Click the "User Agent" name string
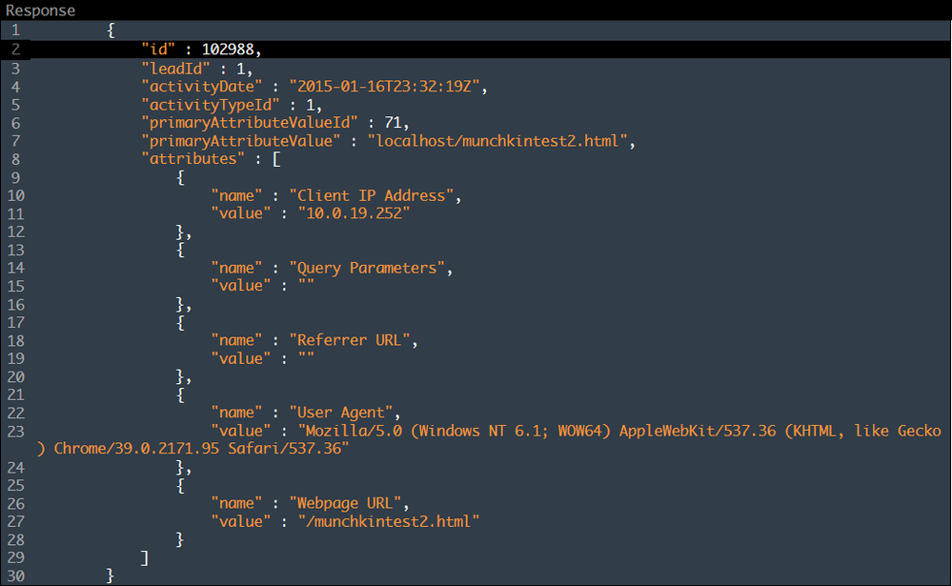 click(x=341, y=413)
